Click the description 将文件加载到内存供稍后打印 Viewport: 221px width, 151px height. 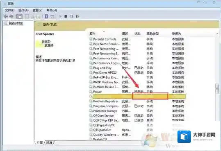(x=55, y=61)
